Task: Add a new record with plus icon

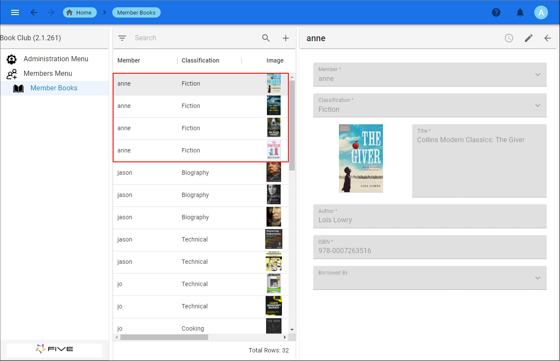Action: coord(286,38)
